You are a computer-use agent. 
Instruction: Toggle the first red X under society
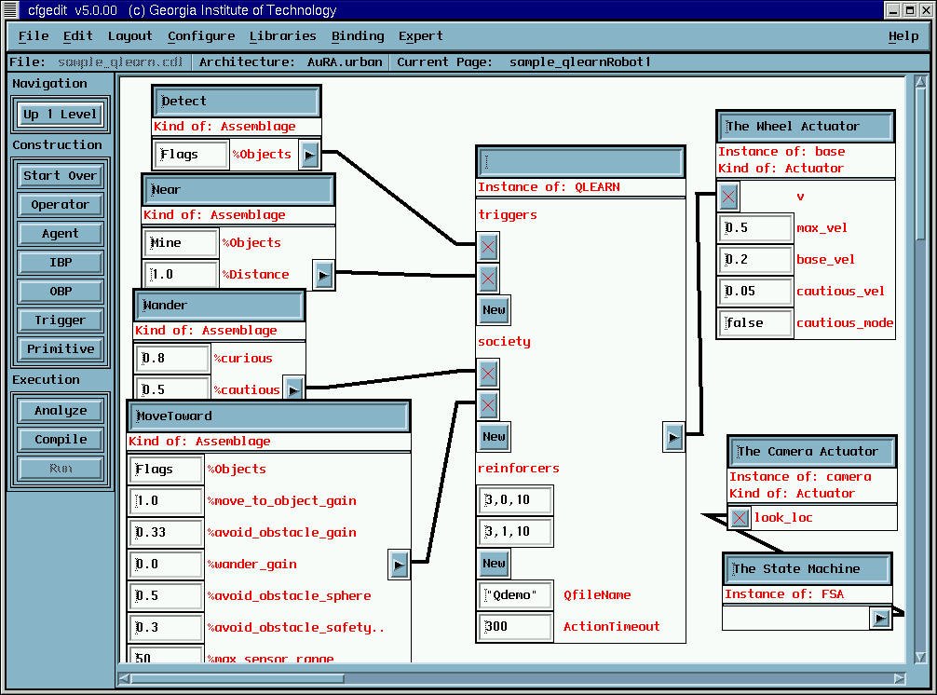(x=488, y=374)
